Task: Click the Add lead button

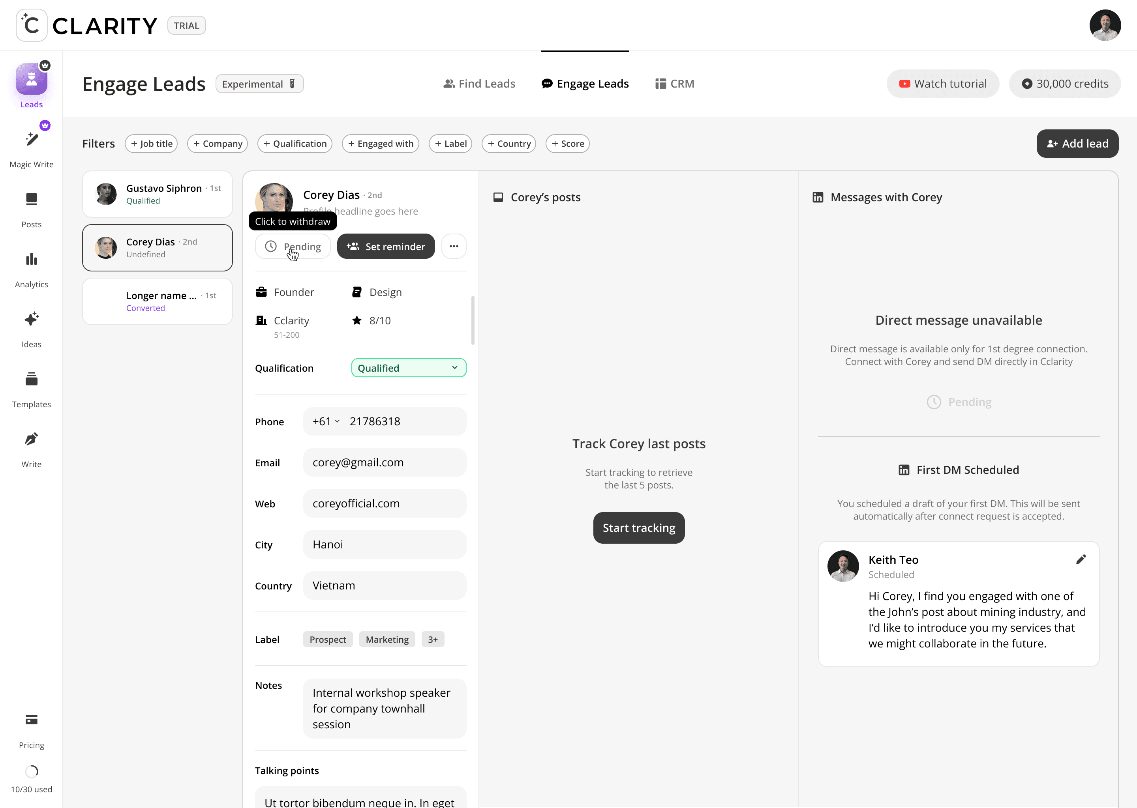Action: point(1077,144)
